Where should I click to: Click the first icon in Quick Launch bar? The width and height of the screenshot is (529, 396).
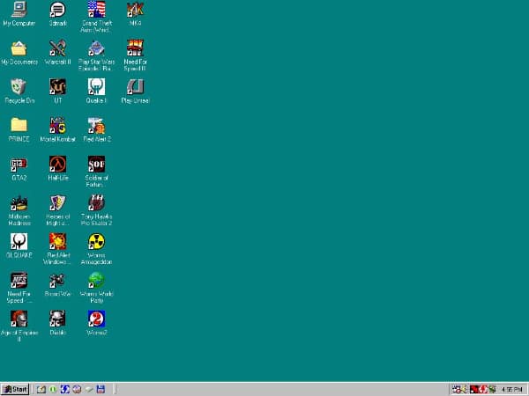pyautogui.click(x=41, y=389)
